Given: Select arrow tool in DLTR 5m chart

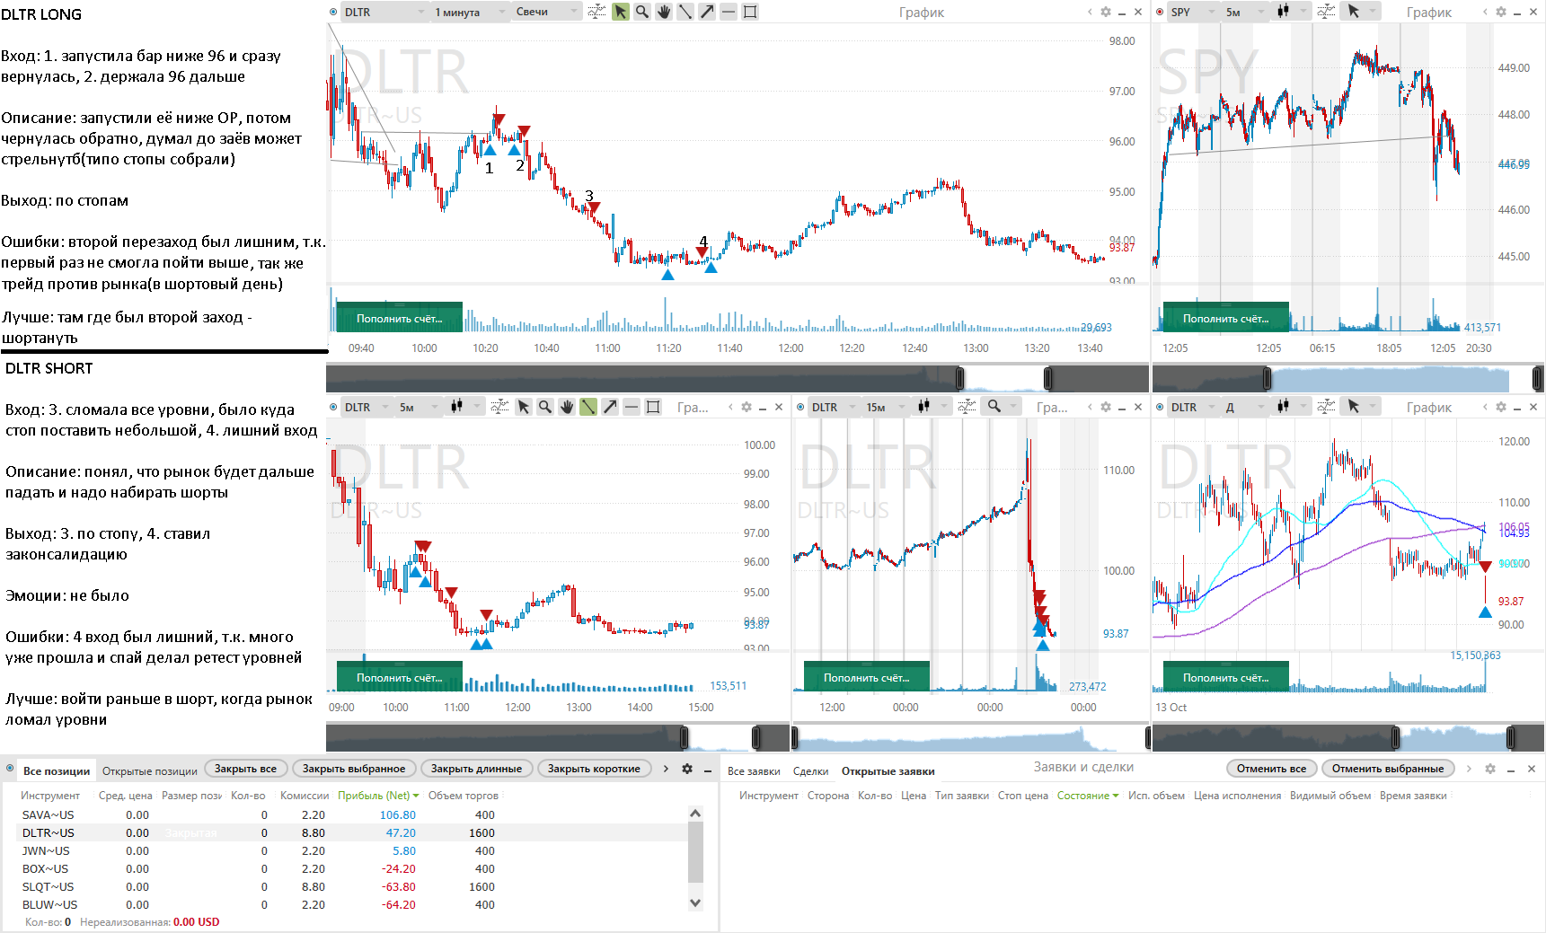Looking at the screenshot, I should [x=609, y=407].
